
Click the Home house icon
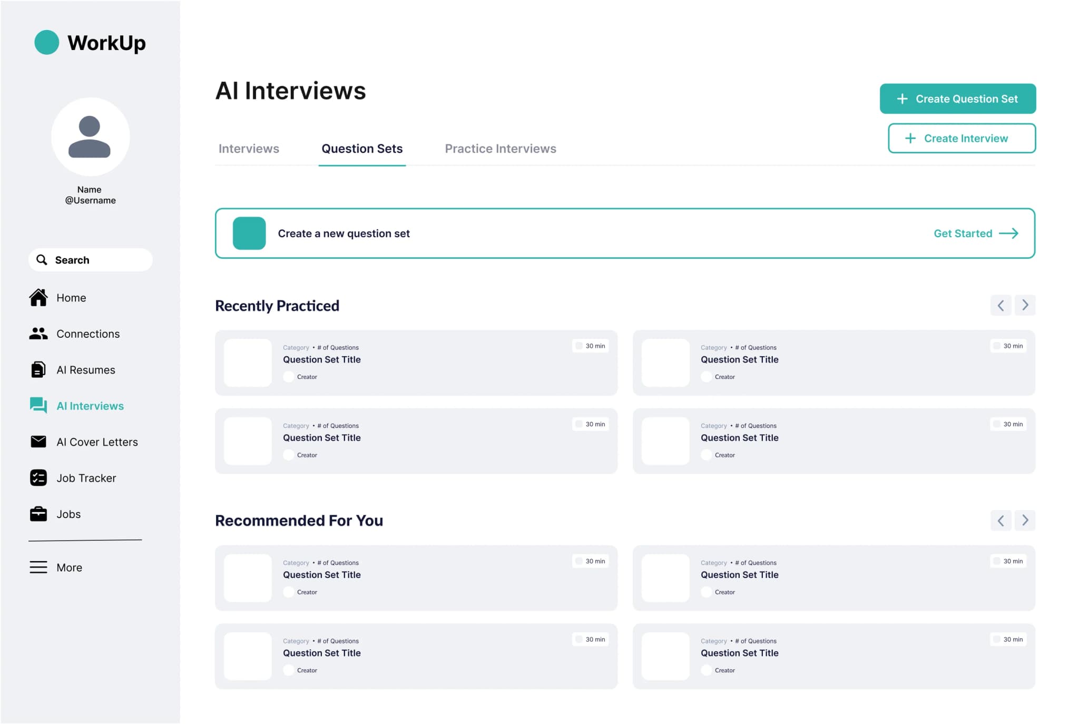pyautogui.click(x=38, y=298)
